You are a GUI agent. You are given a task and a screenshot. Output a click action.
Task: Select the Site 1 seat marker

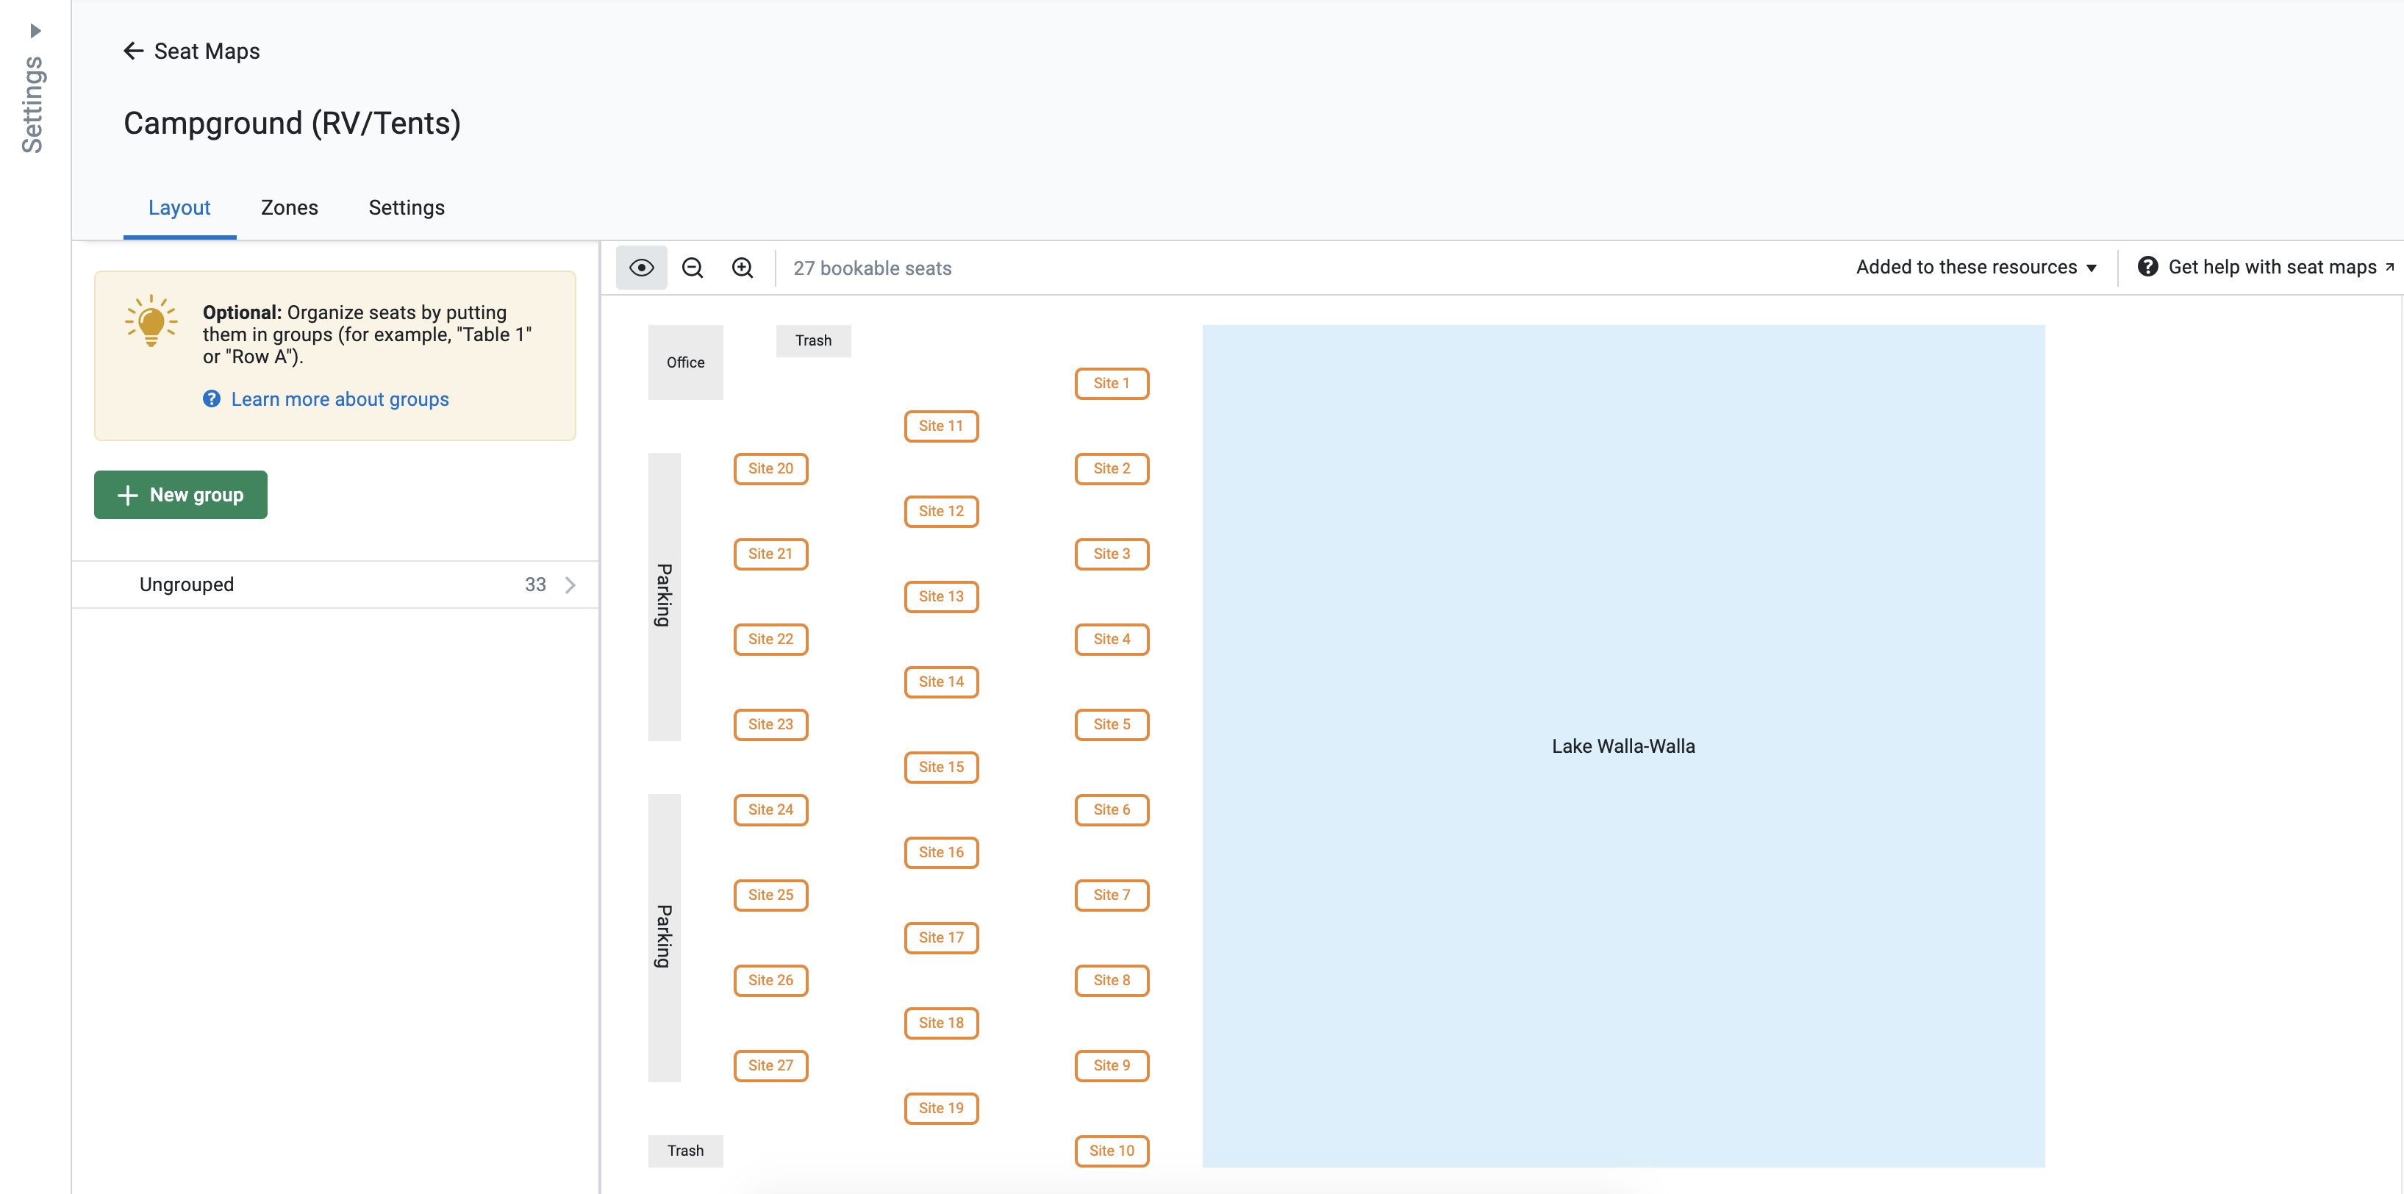[x=1111, y=383]
